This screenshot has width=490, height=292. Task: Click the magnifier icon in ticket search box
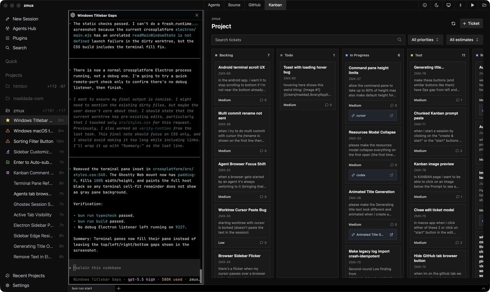[x=399, y=40]
